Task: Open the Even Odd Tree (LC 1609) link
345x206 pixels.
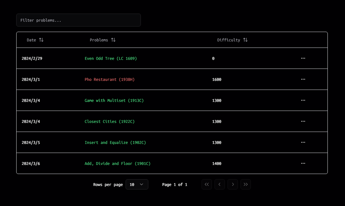Action: coord(111,59)
